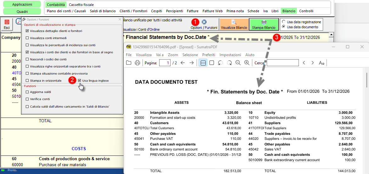Find next search match arrow
Image resolution: width=369 pixels, height=174 pixels.
pyautogui.click(x=312, y=63)
